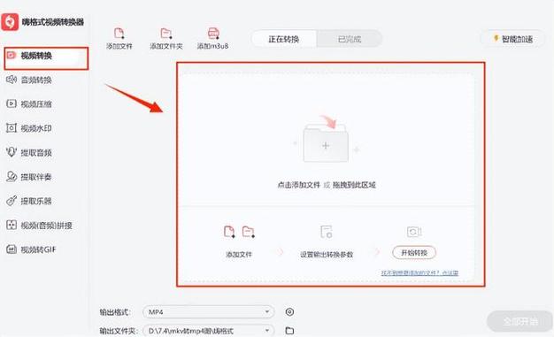554x337 pixels.
Task: Click the 视频水印 icon
Action: (x=12, y=128)
